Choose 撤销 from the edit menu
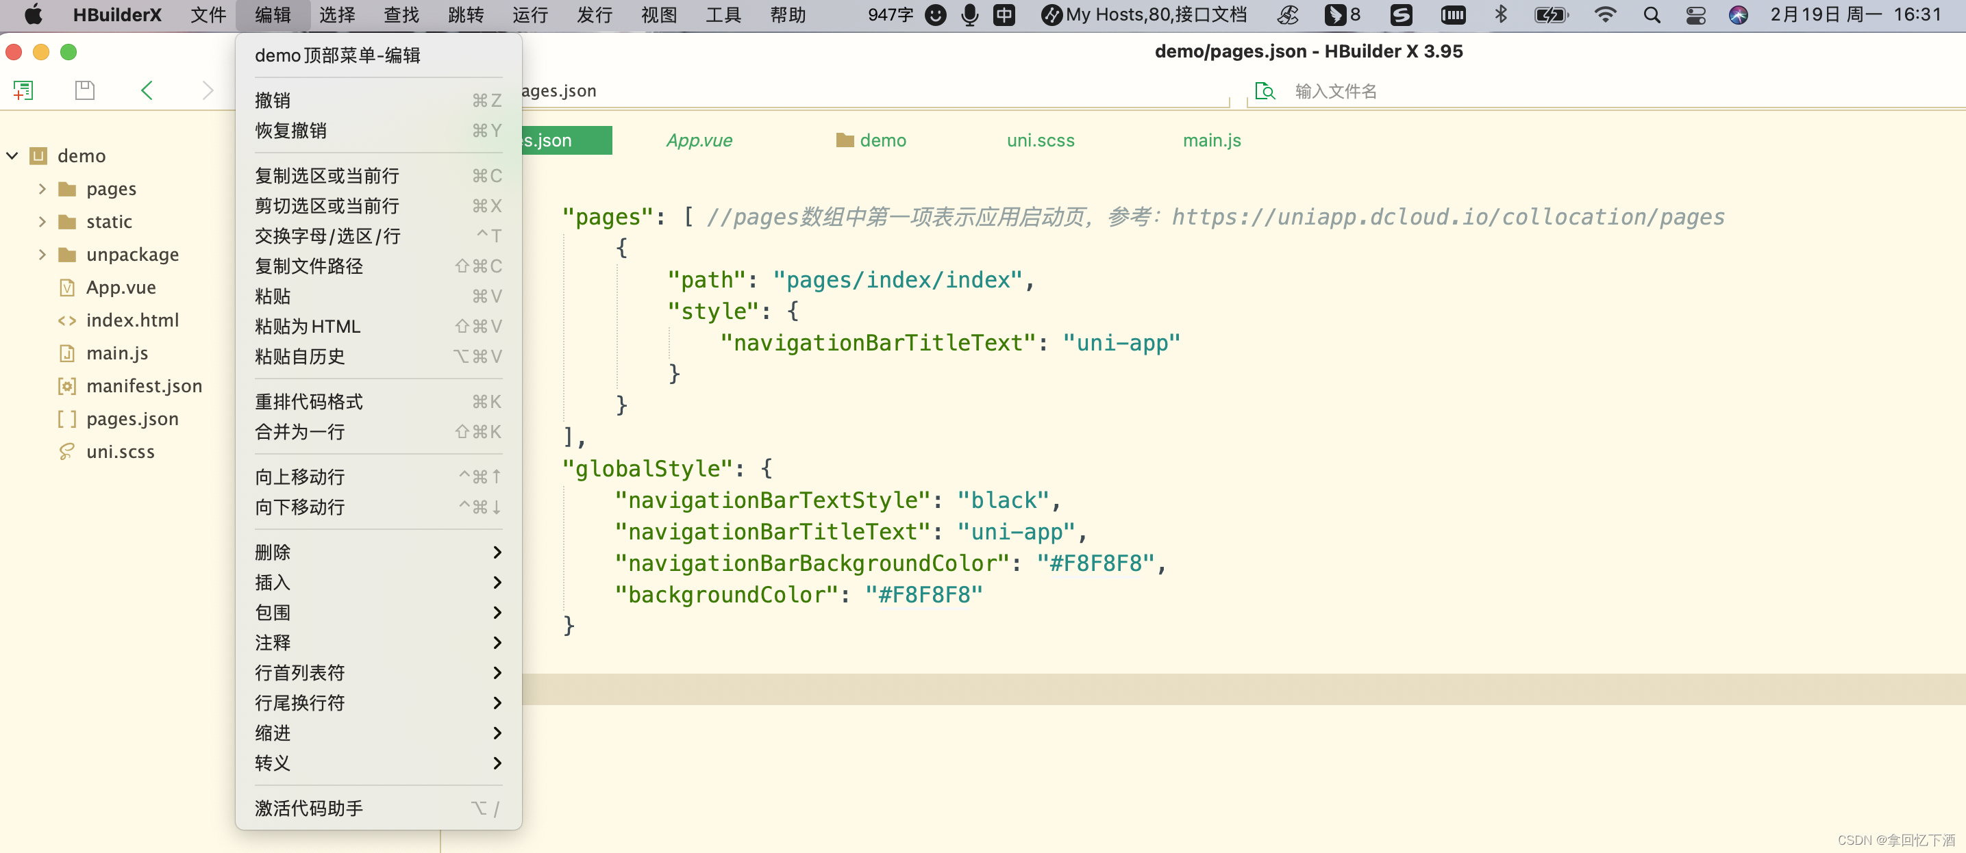Screen dimensions: 1966x853 pyautogui.click(x=379, y=100)
